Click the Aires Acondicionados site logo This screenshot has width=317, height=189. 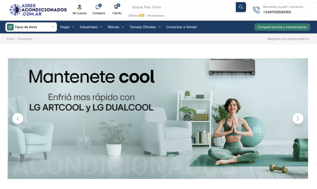pyautogui.click(x=38, y=10)
